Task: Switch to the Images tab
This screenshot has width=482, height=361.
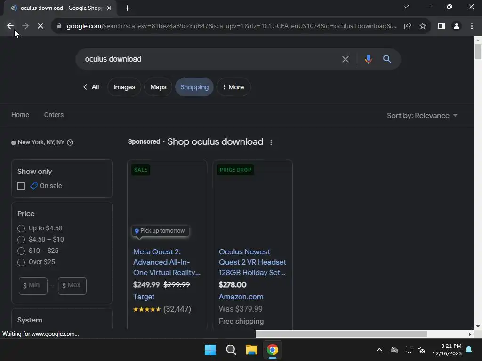Action: point(124,87)
